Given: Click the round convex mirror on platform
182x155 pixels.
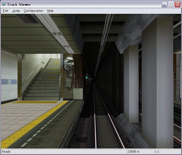Looking at the screenshot, I should pyautogui.click(x=69, y=63).
